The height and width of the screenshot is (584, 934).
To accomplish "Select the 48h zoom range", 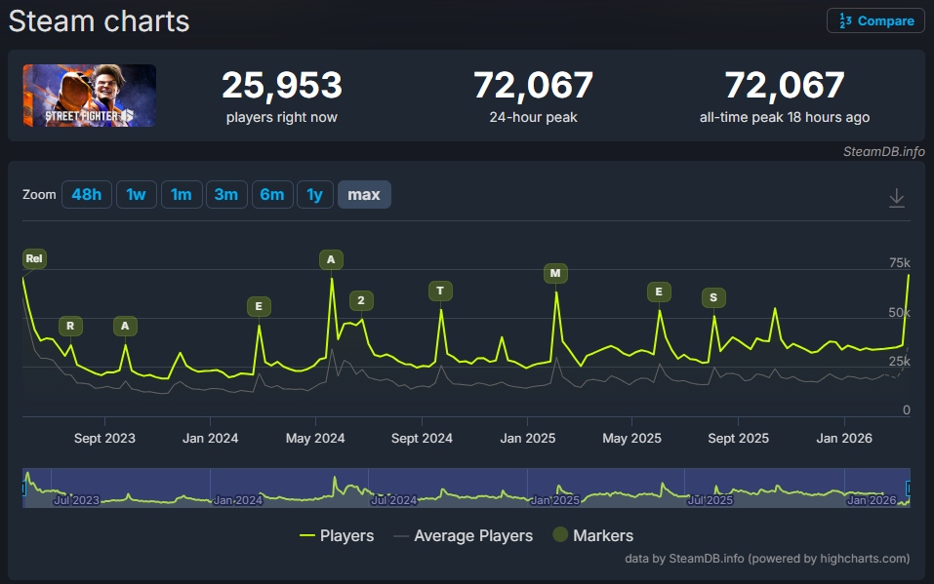I will pos(86,195).
